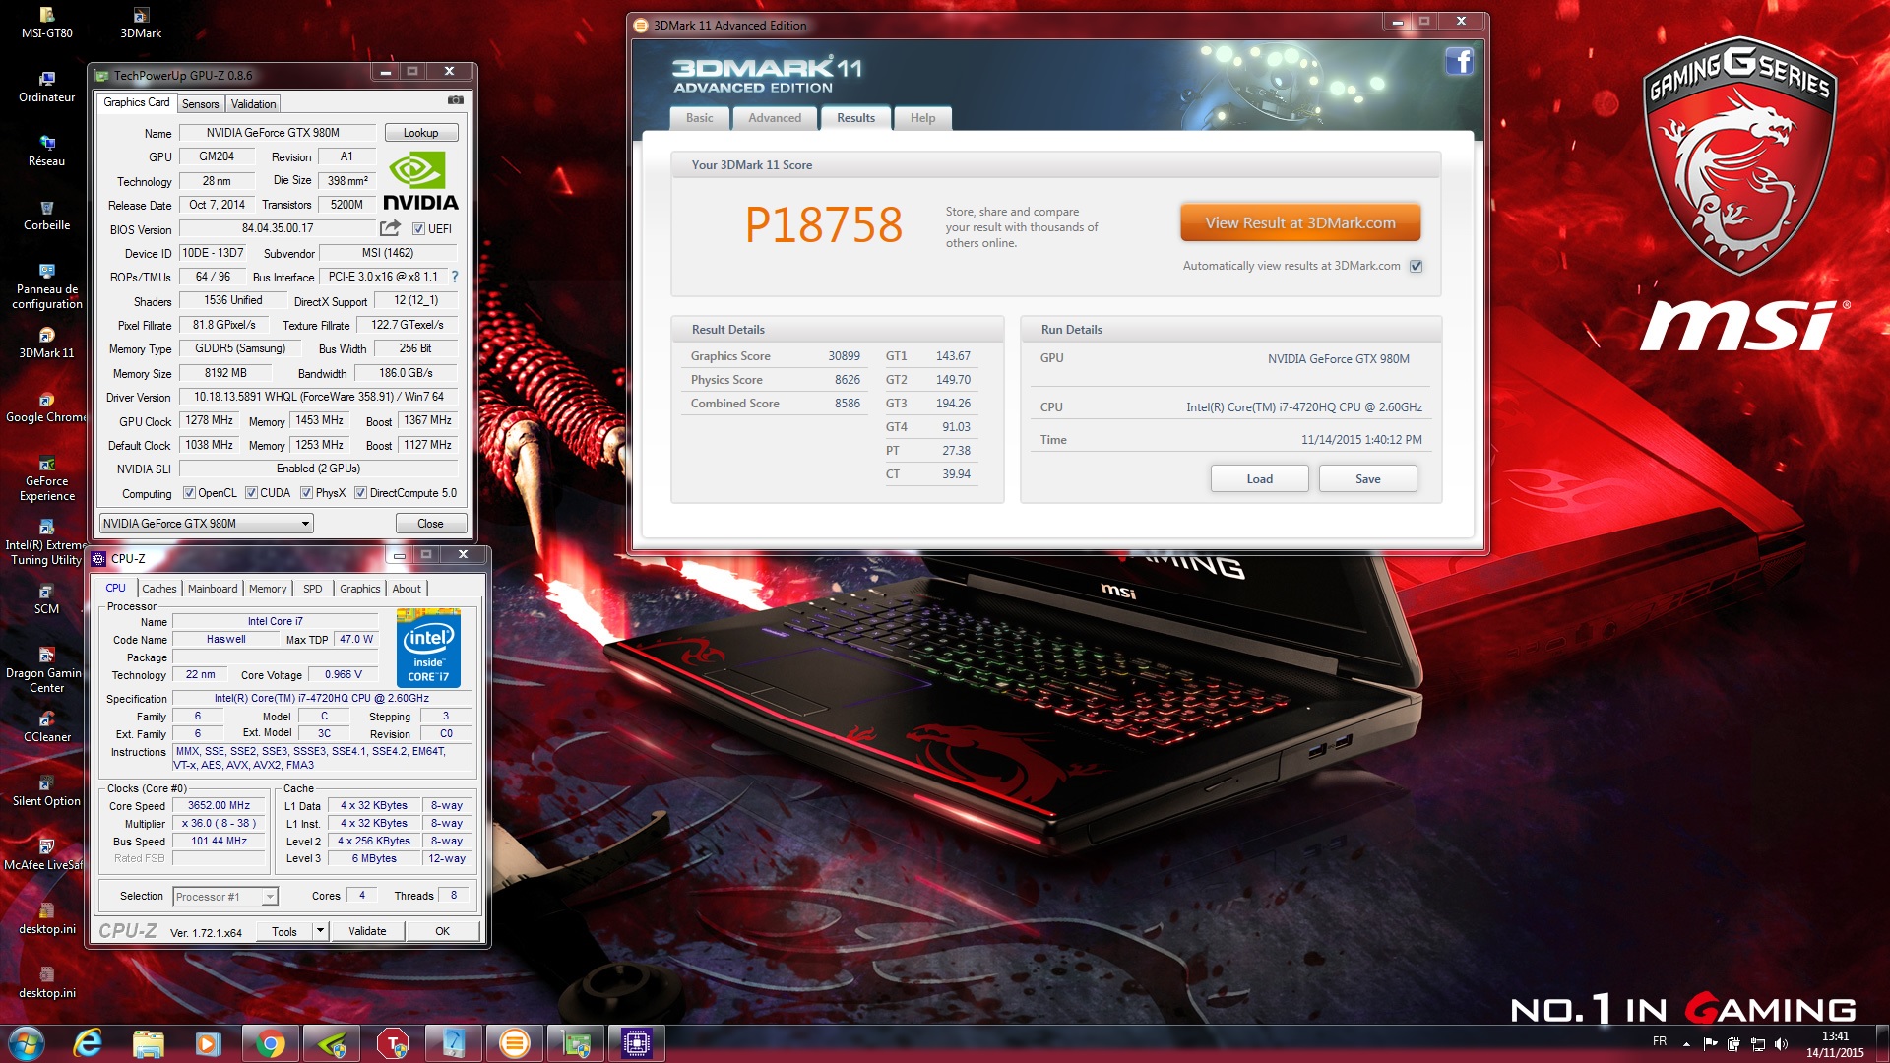Show hidden system tray icons

1686,1044
